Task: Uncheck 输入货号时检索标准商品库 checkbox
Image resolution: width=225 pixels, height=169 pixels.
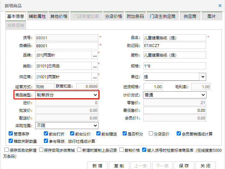Action: (144, 150)
